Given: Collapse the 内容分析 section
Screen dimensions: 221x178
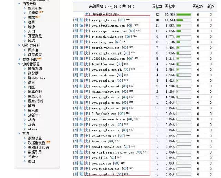Looking at the screenshot, I should 19,4.
